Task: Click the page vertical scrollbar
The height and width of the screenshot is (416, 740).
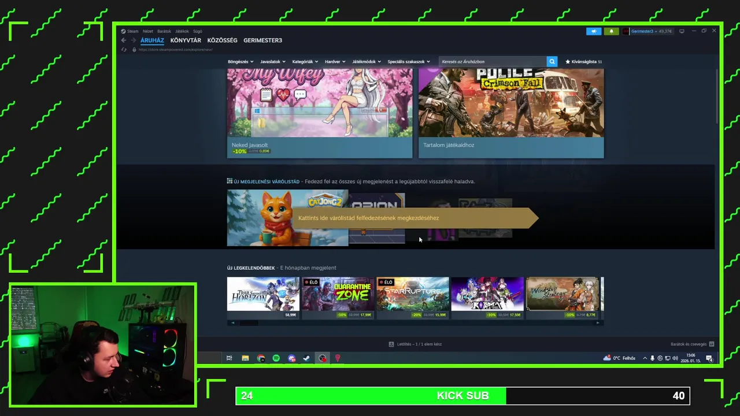Action: pyautogui.click(x=717, y=95)
